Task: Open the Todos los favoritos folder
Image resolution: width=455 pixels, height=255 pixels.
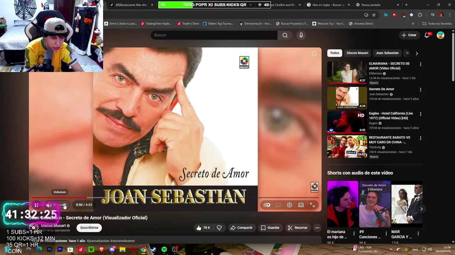Action: 437,24
